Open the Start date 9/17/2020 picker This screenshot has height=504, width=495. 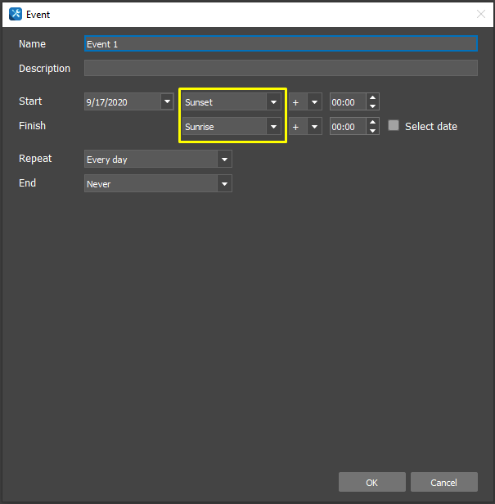click(x=167, y=102)
